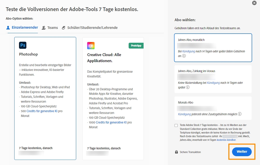Switch to the Einzelanwender tab
Viewport: 260px width, 165px height.
pyautogui.click(x=22, y=28)
